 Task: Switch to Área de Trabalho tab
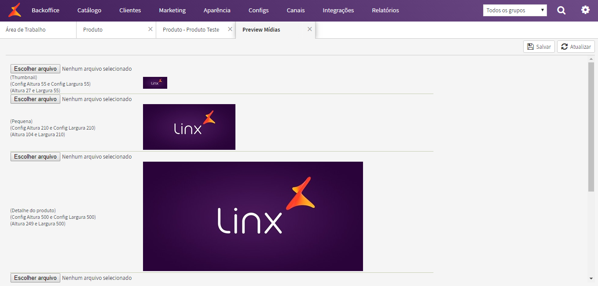(38, 30)
